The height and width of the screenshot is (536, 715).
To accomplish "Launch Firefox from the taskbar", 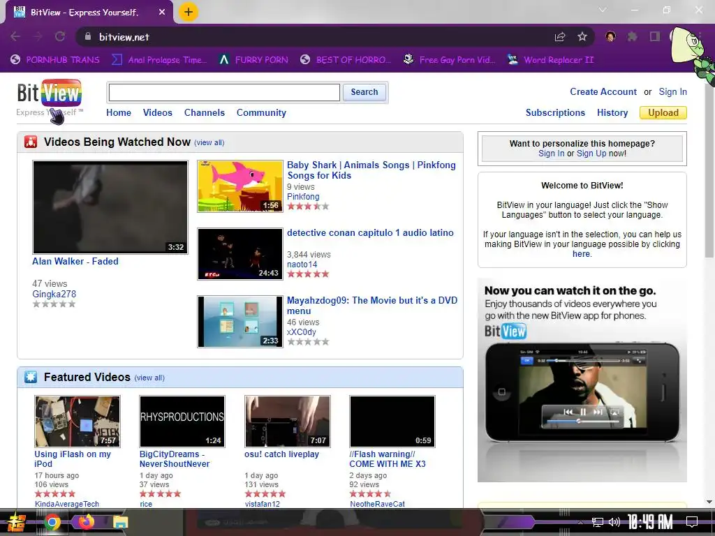I will (x=86, y=521).
